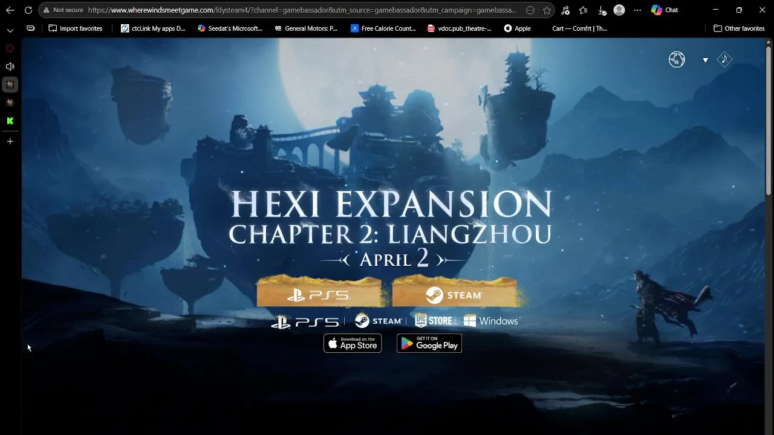Screen dimensions: 774x435
Task: Select the small Steam platform logo
Action: tap(378, 321)
